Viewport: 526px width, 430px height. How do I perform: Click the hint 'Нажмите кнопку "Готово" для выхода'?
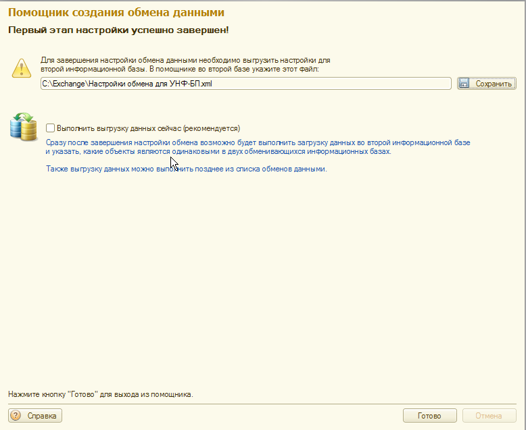(x=74, y=394)
